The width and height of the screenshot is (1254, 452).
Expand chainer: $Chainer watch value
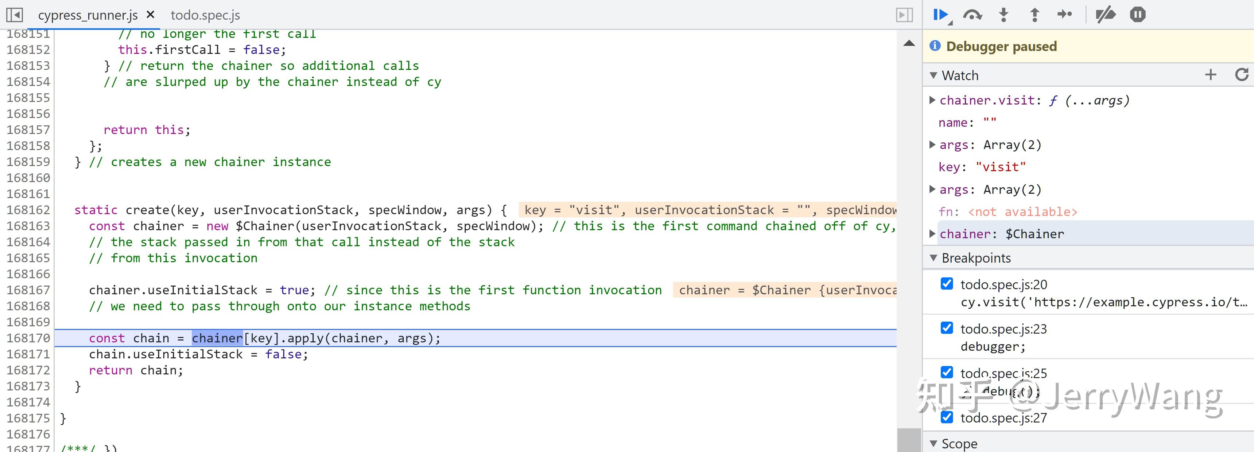[x=932, y=234]
